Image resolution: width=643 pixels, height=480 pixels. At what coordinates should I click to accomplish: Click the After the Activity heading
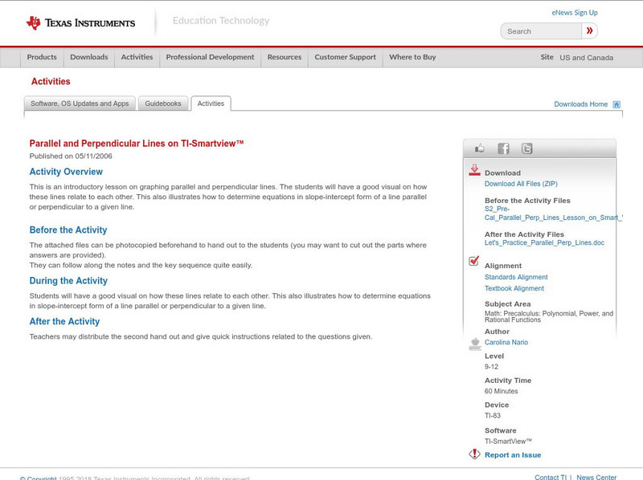pyautogui.click(x=64, y=322)
